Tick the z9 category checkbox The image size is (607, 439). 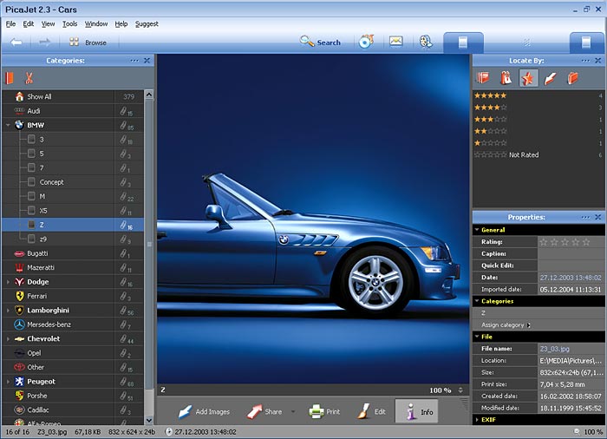[x=32, y=239]
